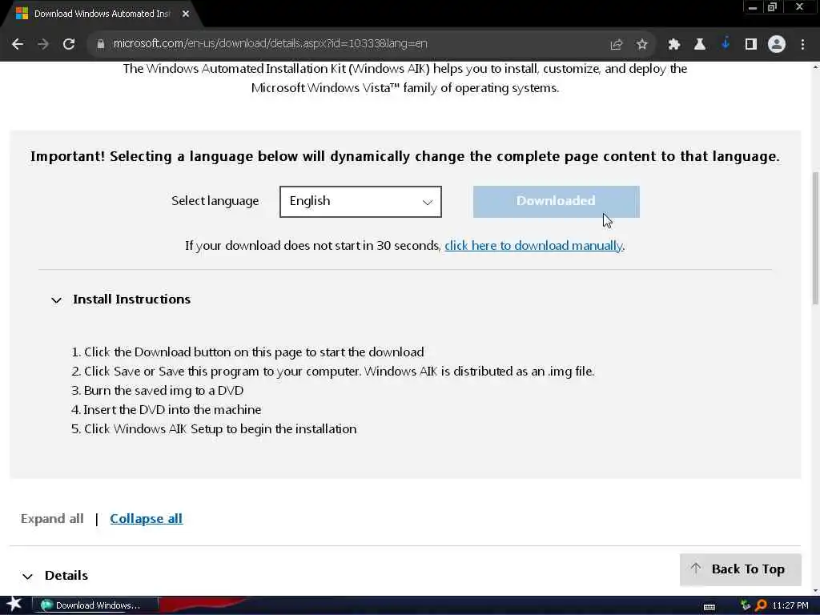820x615 pixels.
Task: Restore down the browser window
Action: [773, 7]
